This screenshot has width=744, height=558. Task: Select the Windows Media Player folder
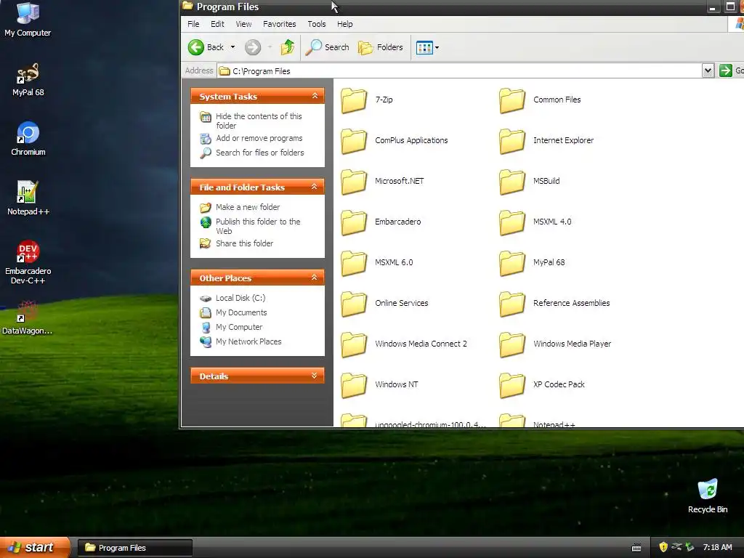(x=555, y=344)
